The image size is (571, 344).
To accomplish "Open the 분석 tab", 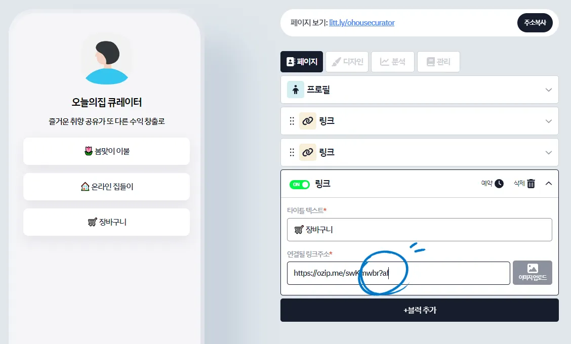I will tap(393, 62).
